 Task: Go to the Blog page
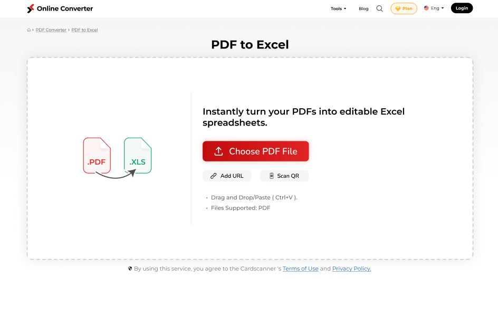(363, 8)
